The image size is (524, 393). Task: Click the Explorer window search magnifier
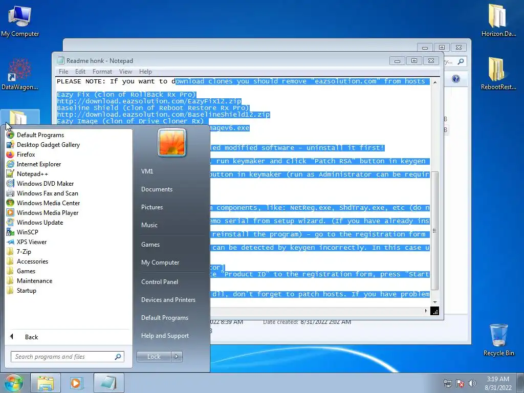(461, 61)
